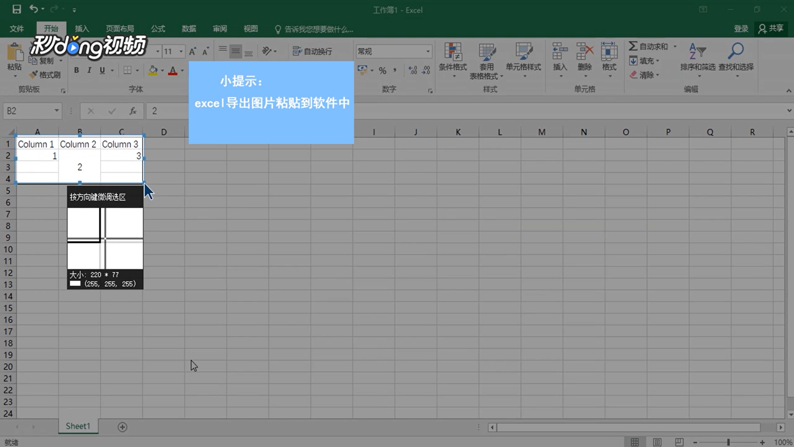Click Clear (清除) button
This screenshot has width=794, height=447.
click(x=644, y=75)
